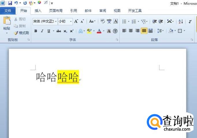Image resolution: width=197 pixels, height=138 pixels.
Task: Click the Clear Formatting icon
Action: click(103, 21)
